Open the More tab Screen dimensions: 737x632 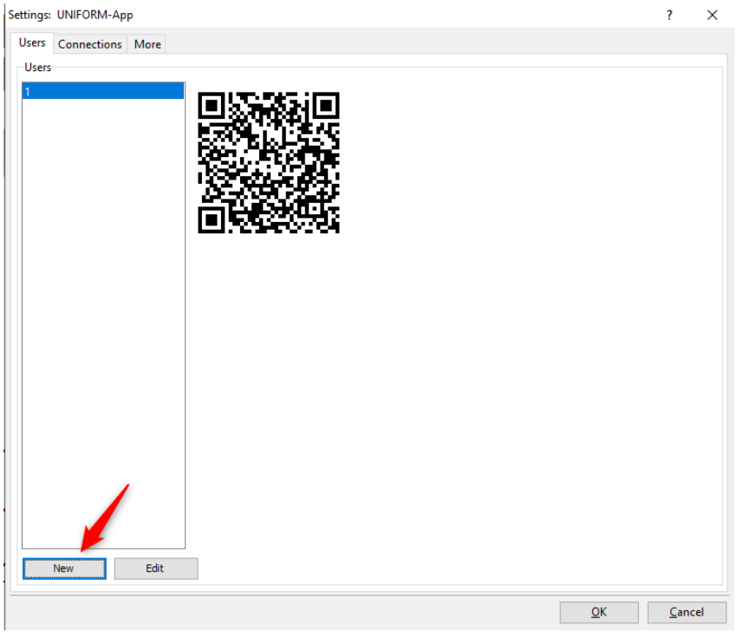(x=147, y=44)
